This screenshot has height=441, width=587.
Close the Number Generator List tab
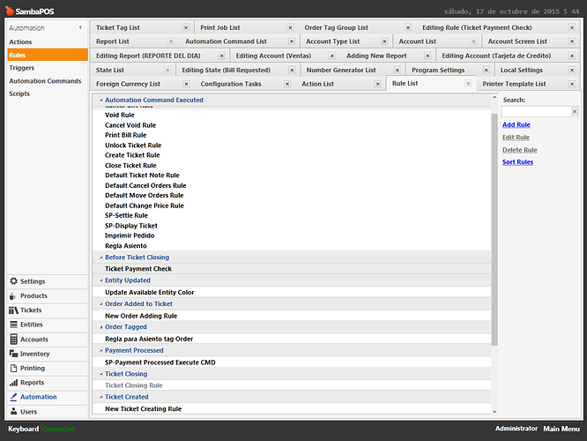[398, 70]
